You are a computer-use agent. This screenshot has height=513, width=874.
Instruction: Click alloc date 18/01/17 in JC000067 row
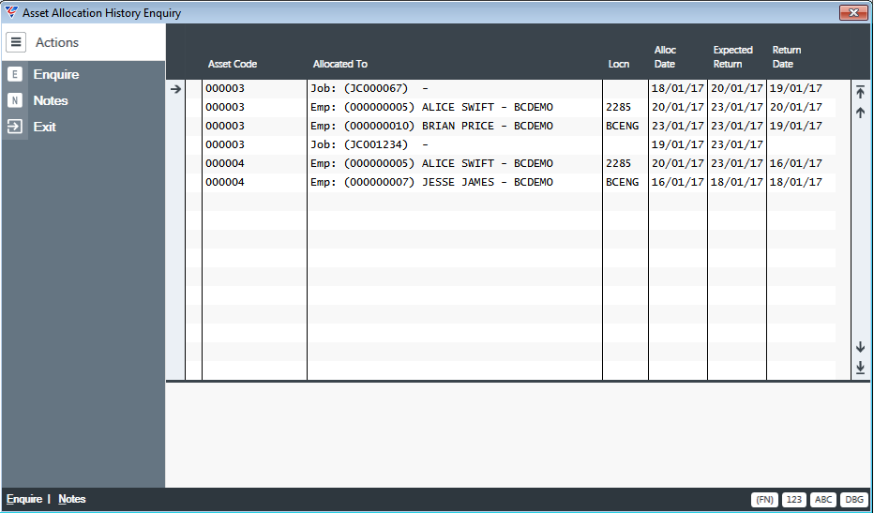click(x=678, y=89)
